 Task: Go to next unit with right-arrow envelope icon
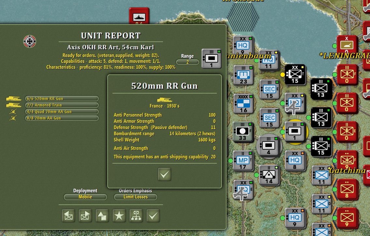85,216
